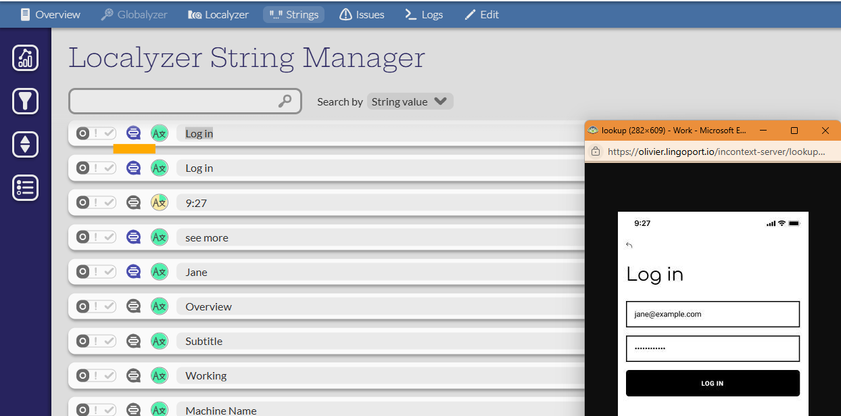
Task: Click the funnel filter icon in sidebar
Action: point(25,101)
